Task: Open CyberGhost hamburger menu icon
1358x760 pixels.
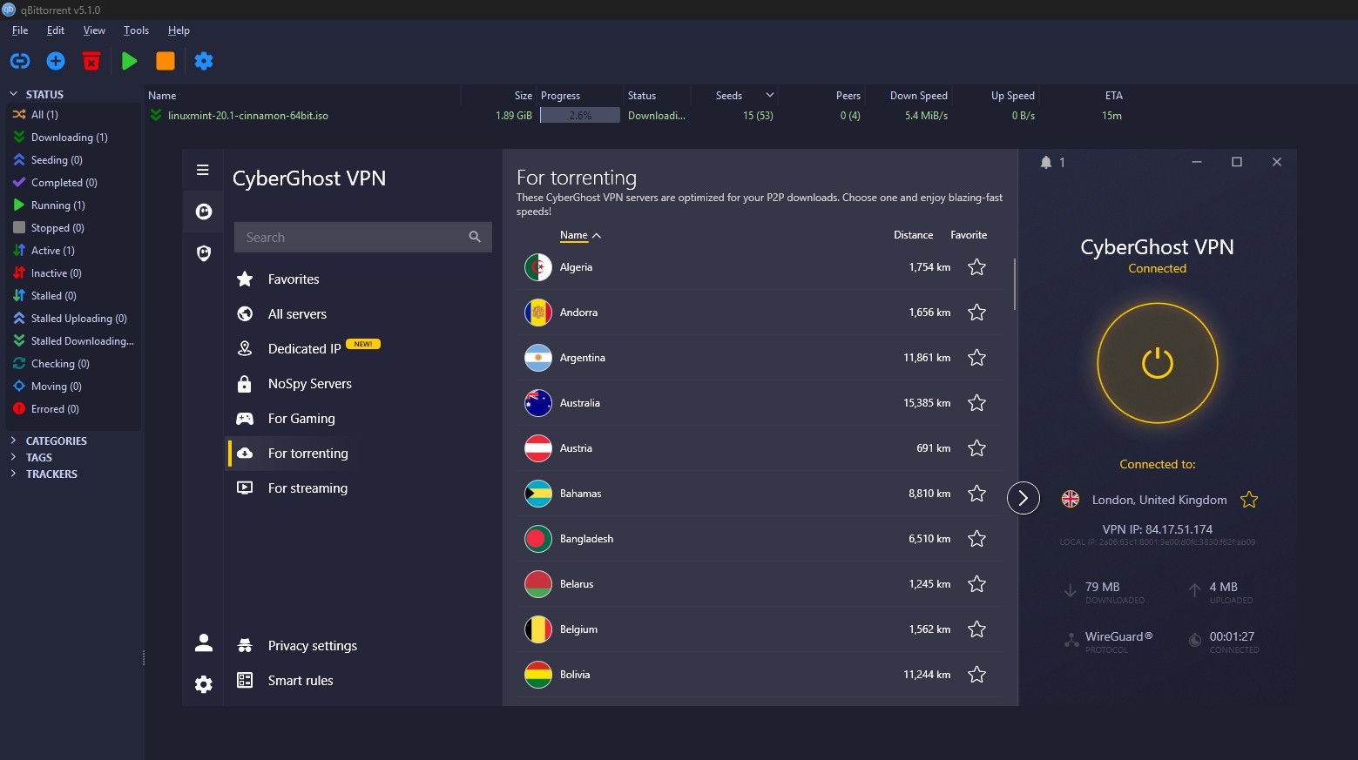Action: 203,170
